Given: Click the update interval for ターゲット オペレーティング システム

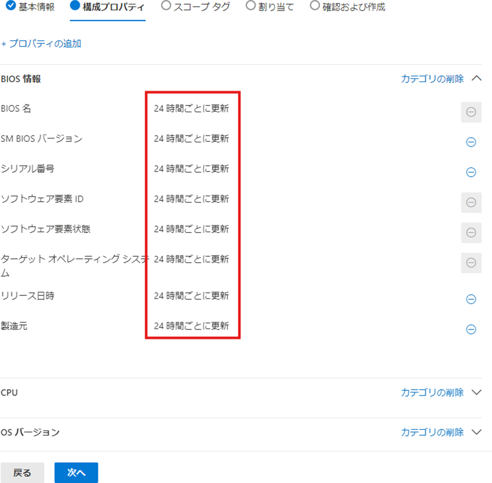Looking at the screenshot, I should (x=192, y=259).
